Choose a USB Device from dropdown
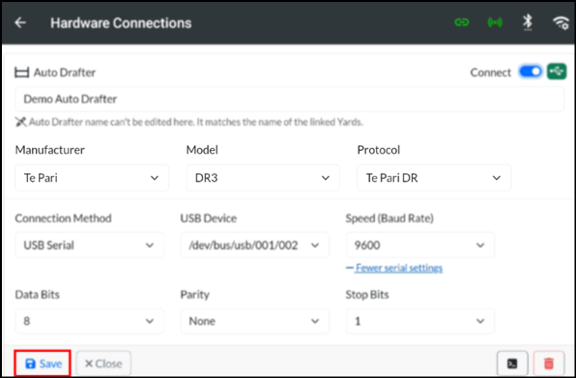Viewport: 576px width, 378px height. click(254, 245)
